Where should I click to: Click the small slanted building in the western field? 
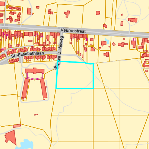(36, 115)
